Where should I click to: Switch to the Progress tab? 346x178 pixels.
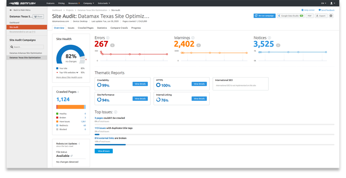pyautogui.click(x=136, y=28)
